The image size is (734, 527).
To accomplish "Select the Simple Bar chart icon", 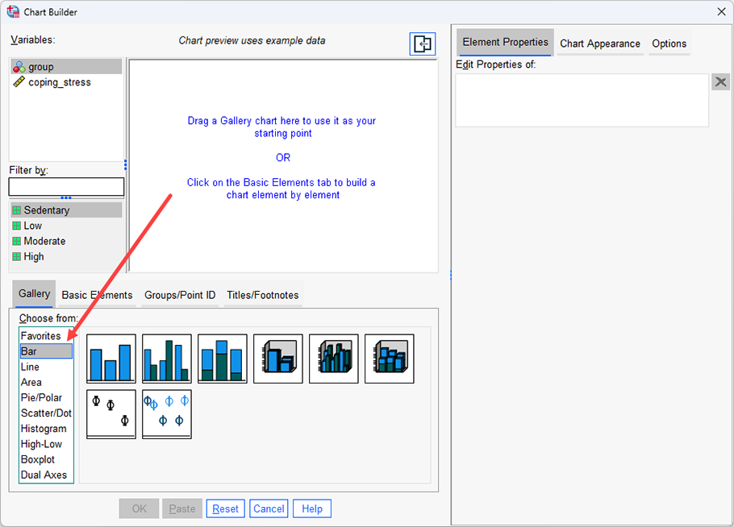I will 111,358.
